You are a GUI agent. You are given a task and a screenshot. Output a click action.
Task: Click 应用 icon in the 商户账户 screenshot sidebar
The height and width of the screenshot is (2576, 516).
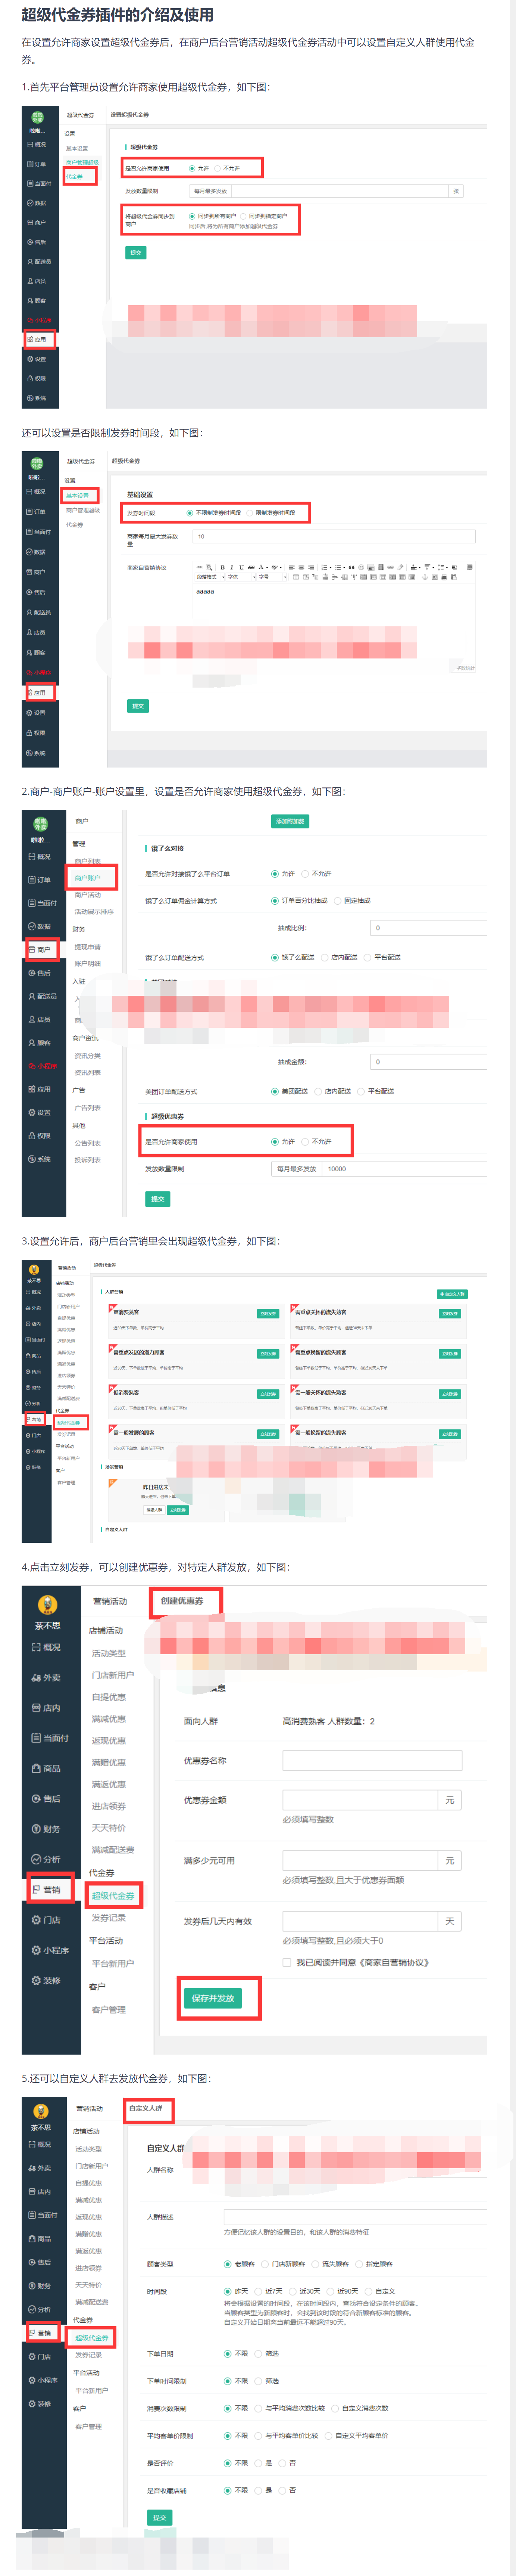point(32,1089)
